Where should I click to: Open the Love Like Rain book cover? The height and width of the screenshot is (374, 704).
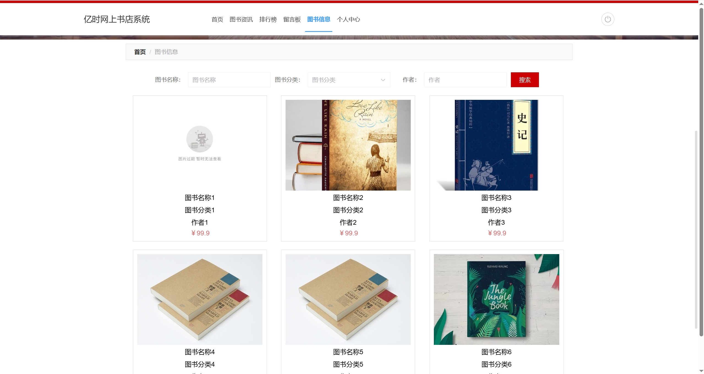click(x=348, y=145)
